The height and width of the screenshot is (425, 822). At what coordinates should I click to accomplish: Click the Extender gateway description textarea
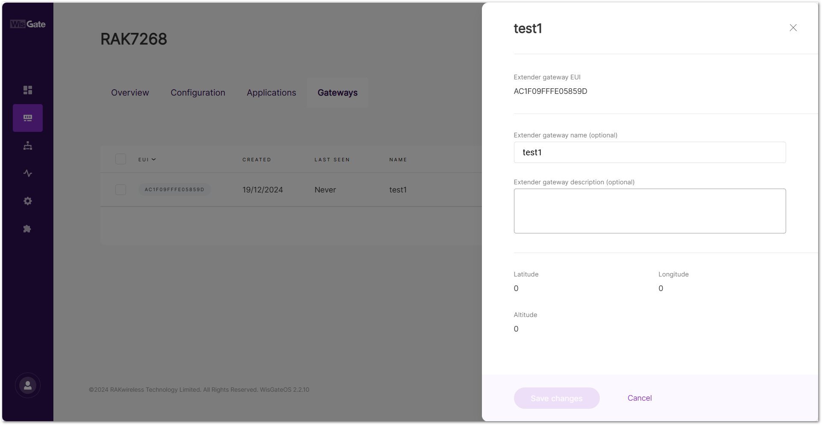[x=650, y=211]
